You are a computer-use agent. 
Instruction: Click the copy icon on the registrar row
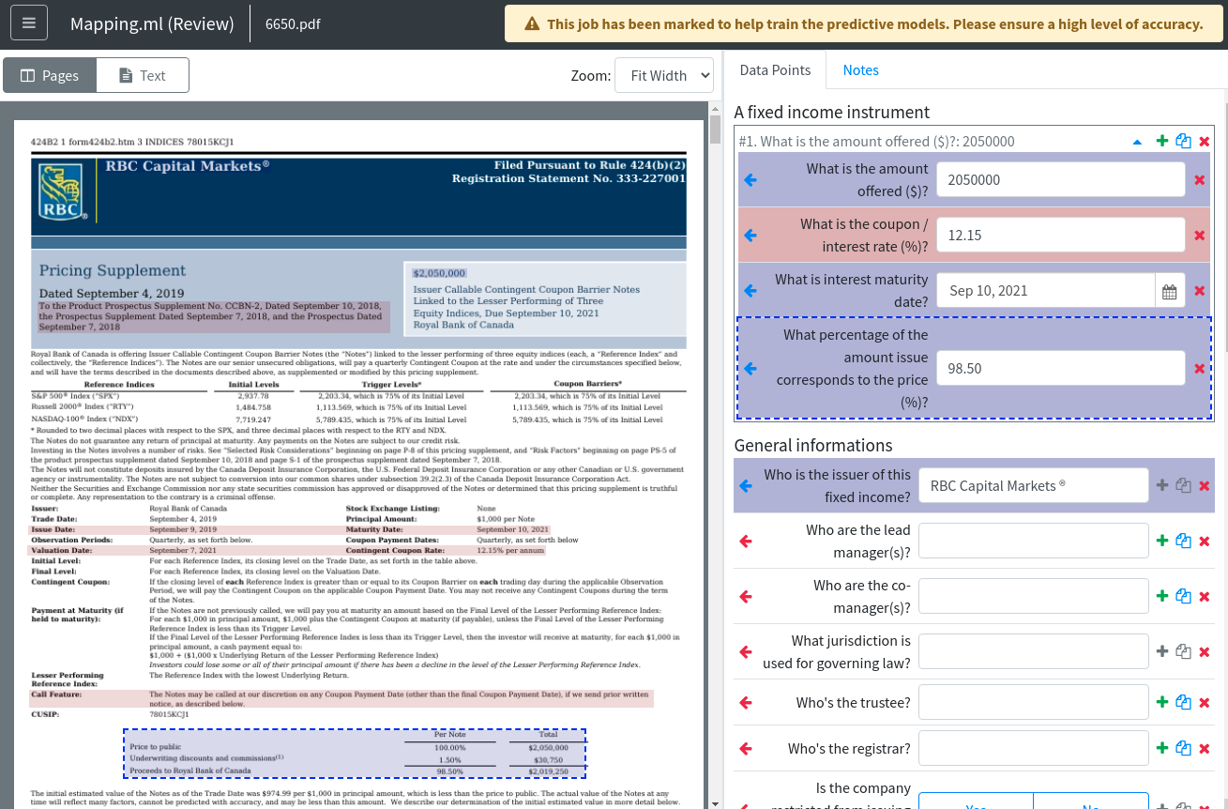(x=1184, y=748)
